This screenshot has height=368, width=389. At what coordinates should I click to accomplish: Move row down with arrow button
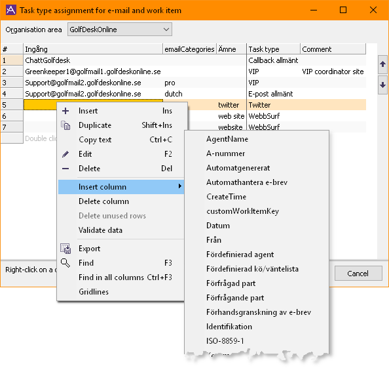[382, 85]
